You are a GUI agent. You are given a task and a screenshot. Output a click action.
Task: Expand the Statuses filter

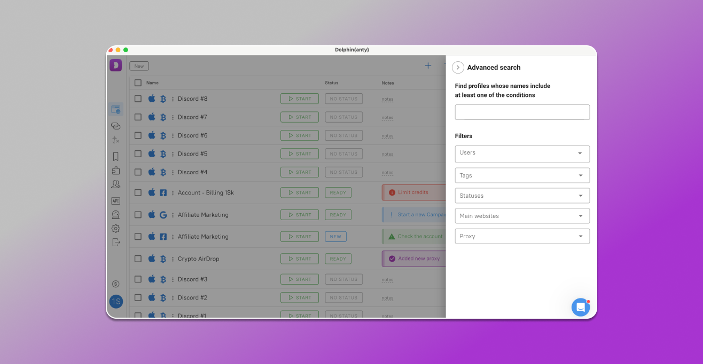(x=522, y=196)
